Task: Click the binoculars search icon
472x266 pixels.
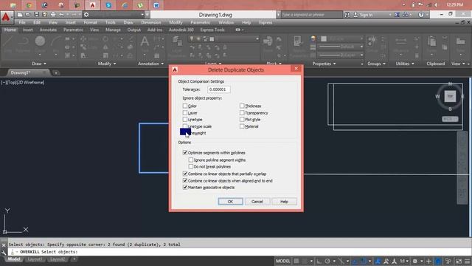Action: coord(347,15)
